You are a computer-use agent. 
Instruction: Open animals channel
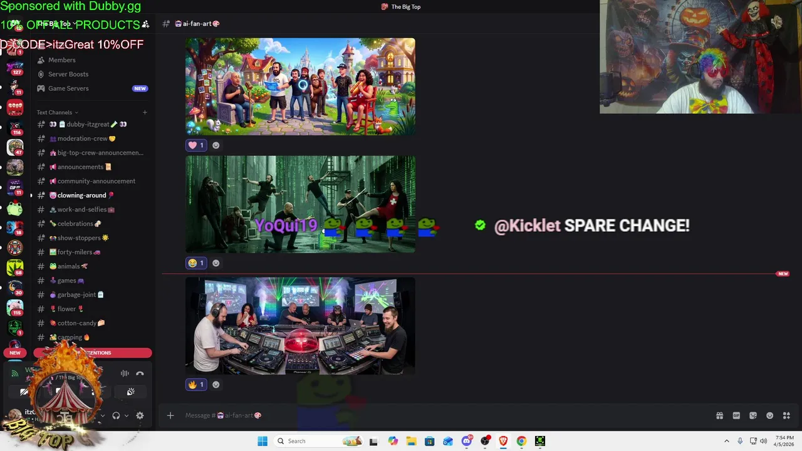(x=93, y=266)
